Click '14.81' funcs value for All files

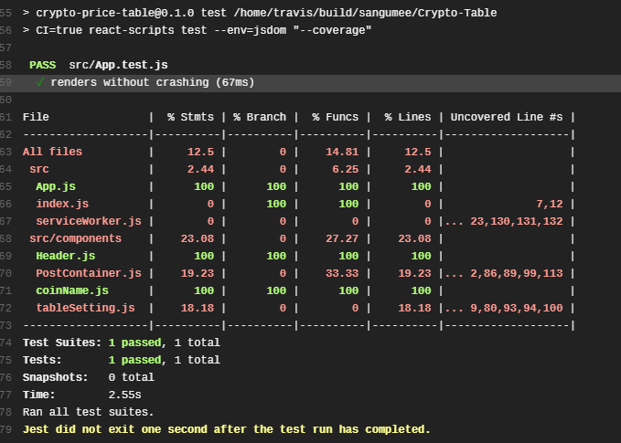tap(342, 152)
